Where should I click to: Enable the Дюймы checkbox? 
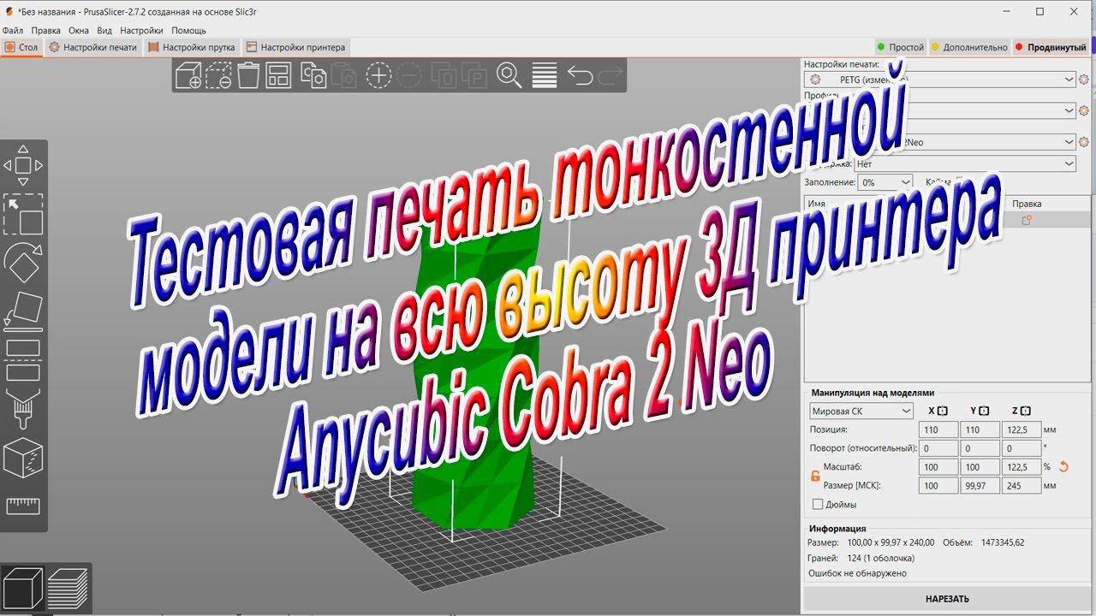coord(818,505)
